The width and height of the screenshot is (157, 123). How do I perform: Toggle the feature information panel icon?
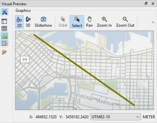[x=5, y=43]
